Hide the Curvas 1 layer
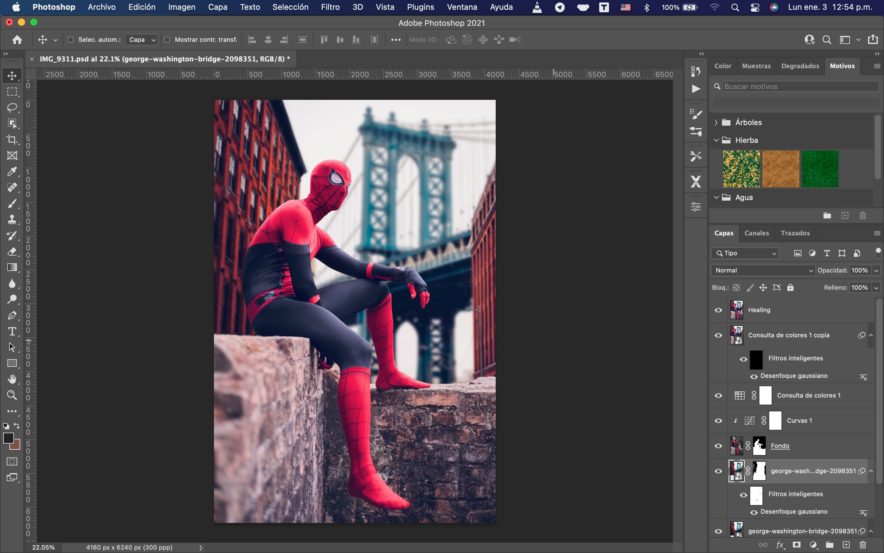This screenshot has height=553, width=884. [x=718, y=421]
